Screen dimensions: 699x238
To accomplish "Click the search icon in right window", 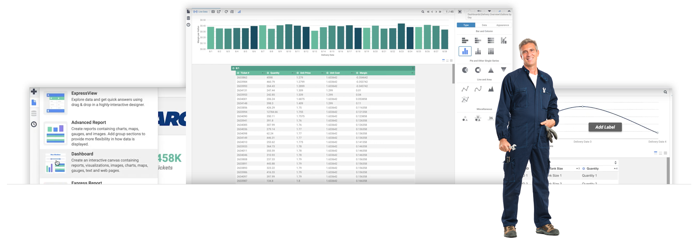I will coord(665,92).
